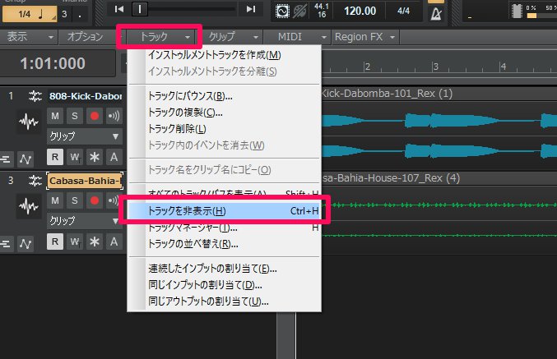
Task: Click the audio engine waveform icon
Action: (x=282, y=11)
